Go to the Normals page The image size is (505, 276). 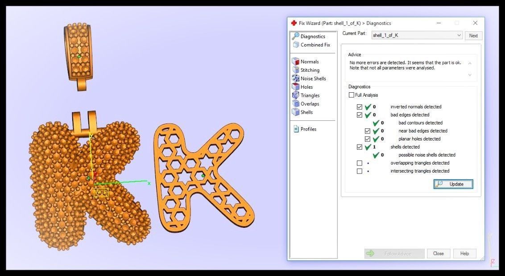click(310, 62)
